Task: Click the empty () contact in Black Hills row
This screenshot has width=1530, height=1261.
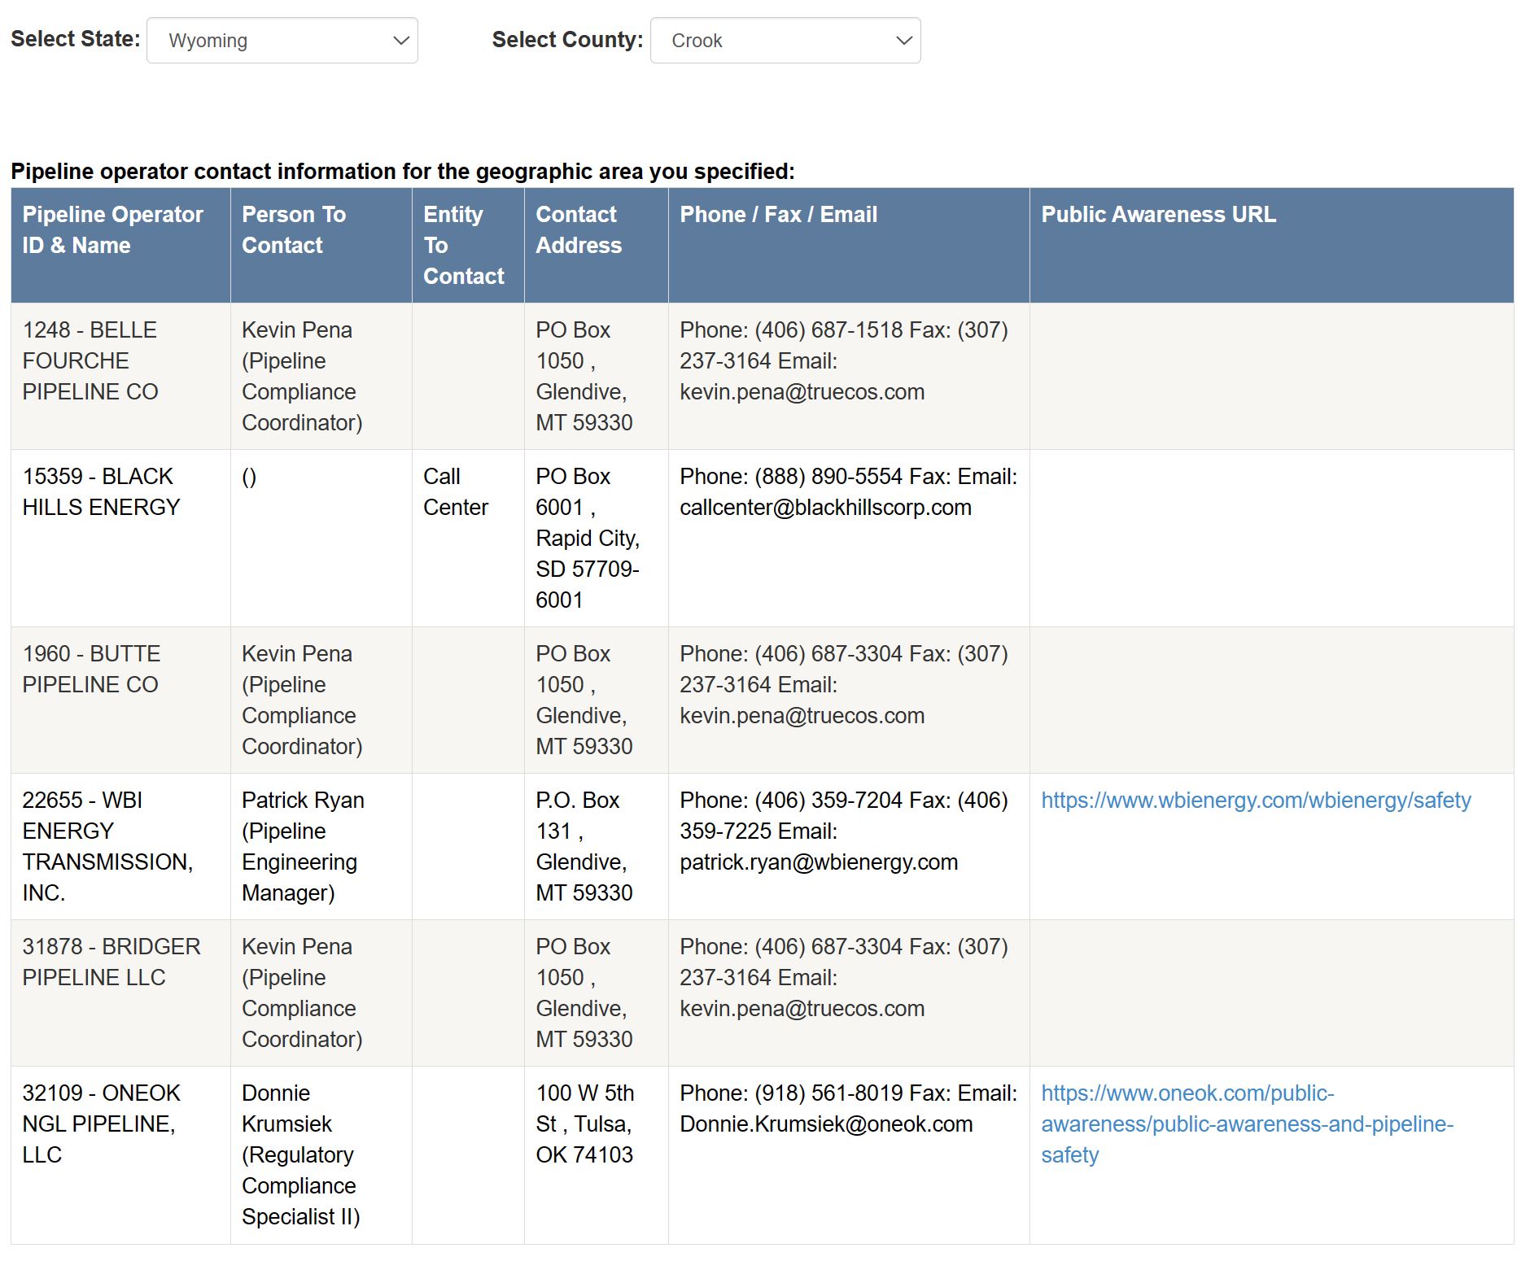Action: click(321, 539)
